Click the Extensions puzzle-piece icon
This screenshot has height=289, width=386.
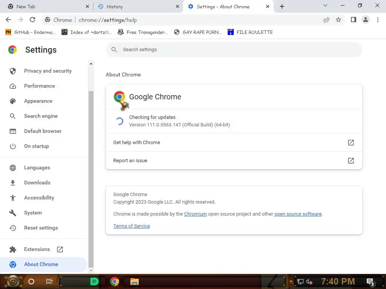(13, 249)
